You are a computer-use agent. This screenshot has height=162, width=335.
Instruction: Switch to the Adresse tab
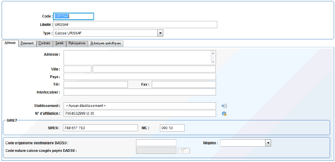pyautogui.click(x=10, y=43)
